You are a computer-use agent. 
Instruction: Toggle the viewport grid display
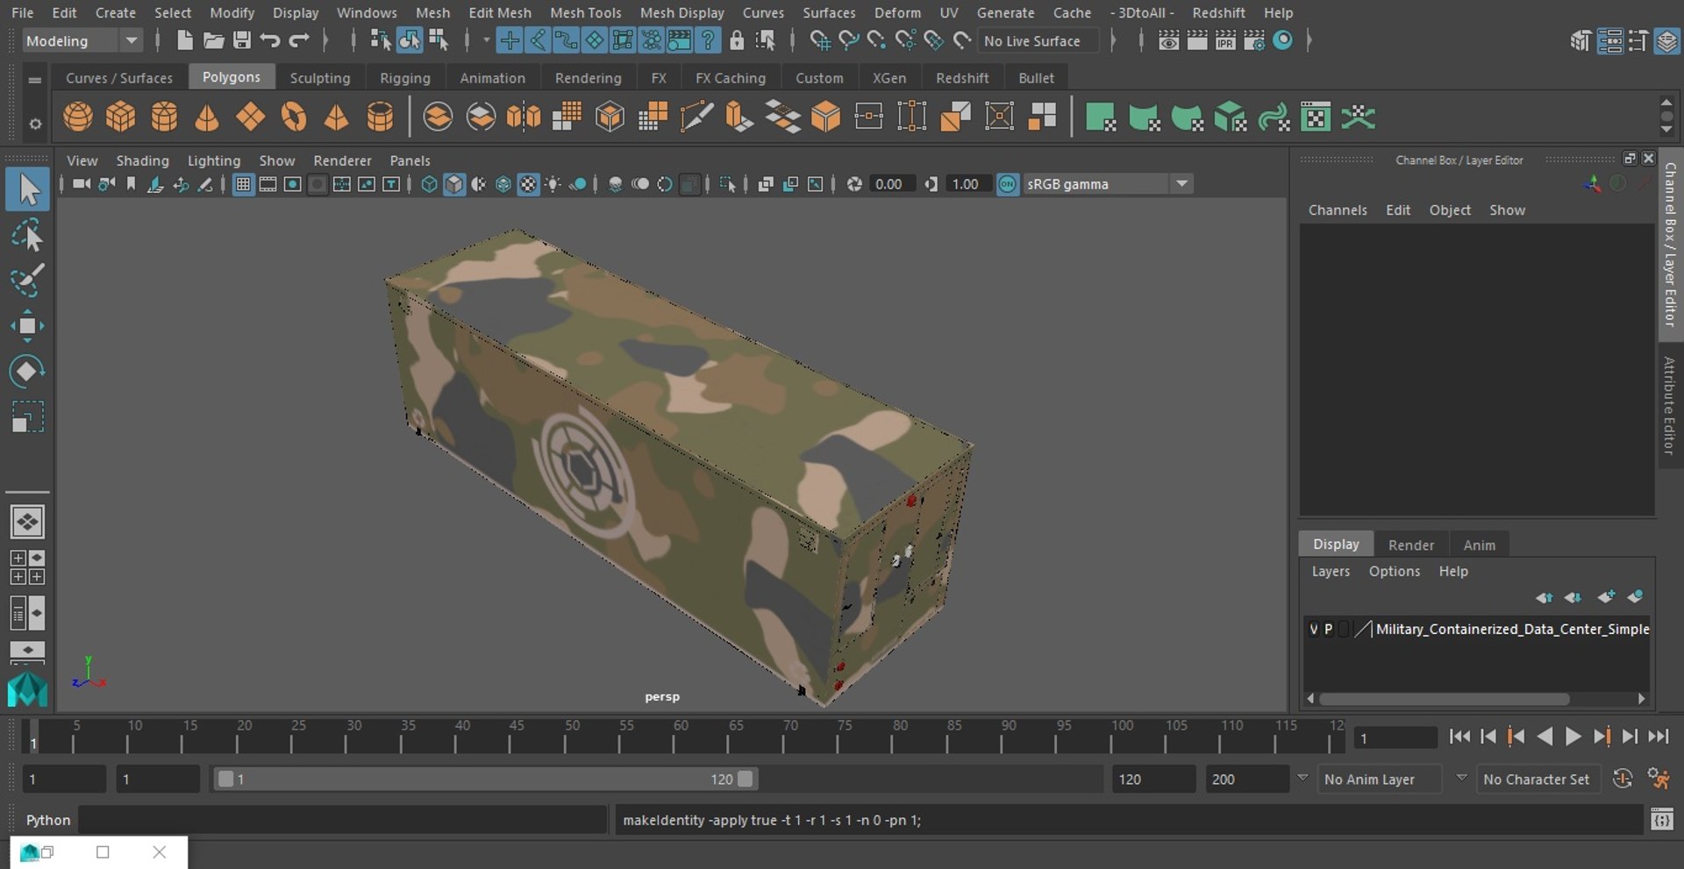243,184
